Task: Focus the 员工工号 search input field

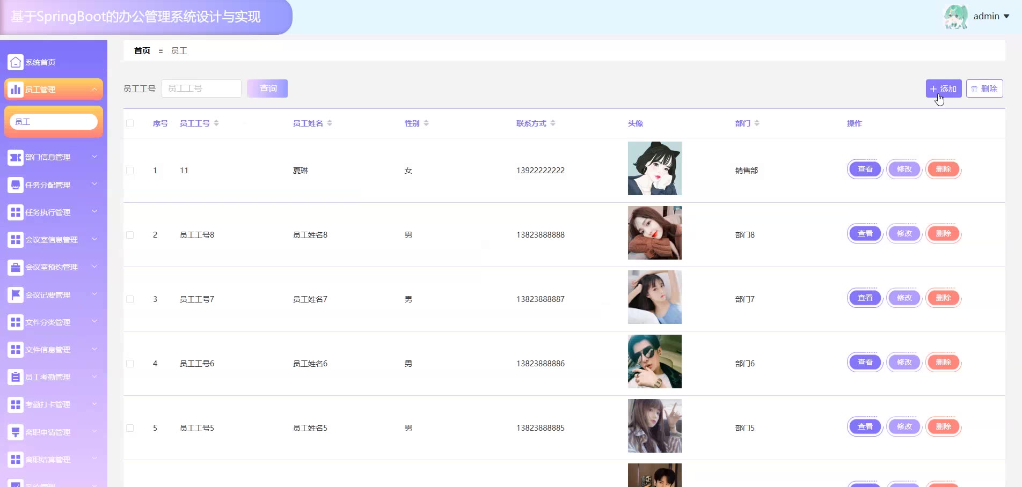Action: coord(201,88)
